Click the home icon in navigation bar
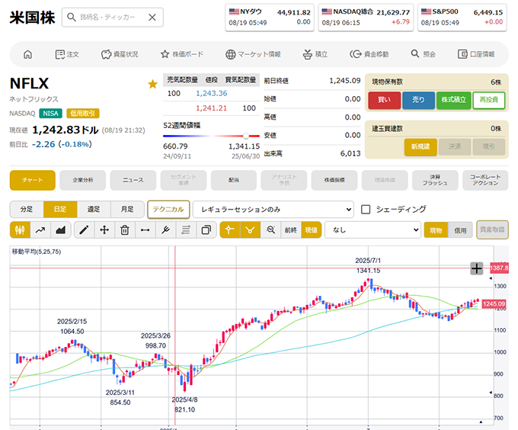This screenshot has height=430, width=518. (28, 54)
